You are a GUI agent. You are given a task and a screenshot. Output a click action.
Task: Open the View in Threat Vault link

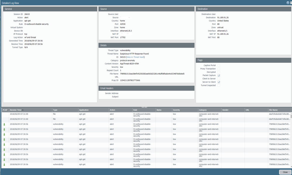click(135, 57)
